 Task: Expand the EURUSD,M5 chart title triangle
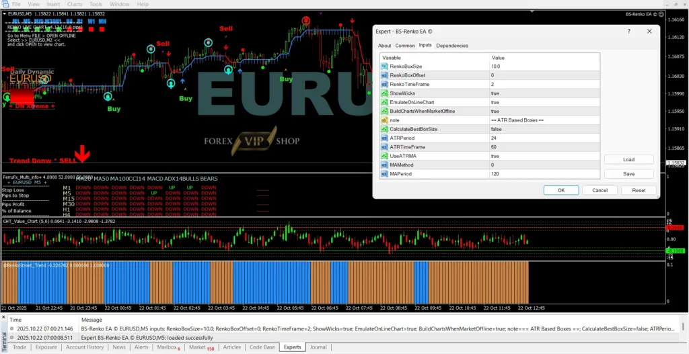[5, 14]
